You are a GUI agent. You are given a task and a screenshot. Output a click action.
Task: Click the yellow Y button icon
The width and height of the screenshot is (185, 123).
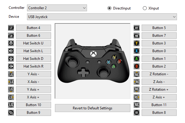pyautogui.click(x=137, y=43)
